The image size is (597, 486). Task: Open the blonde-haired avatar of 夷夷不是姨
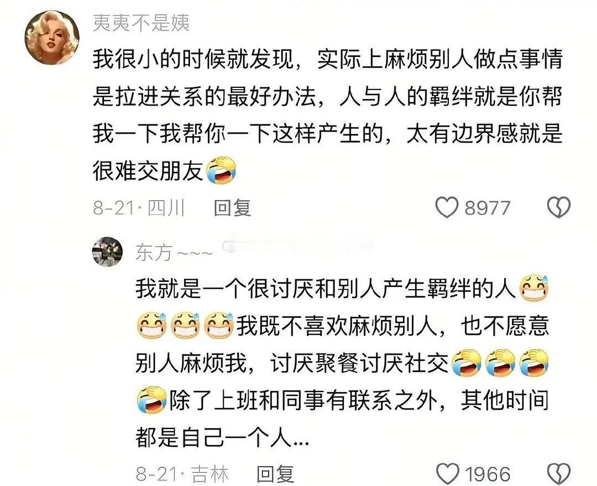tap(52, 38)
